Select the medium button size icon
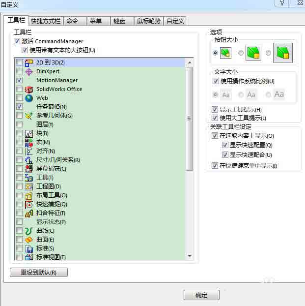Viewport: 305px width, 306px height. (253, 53)
